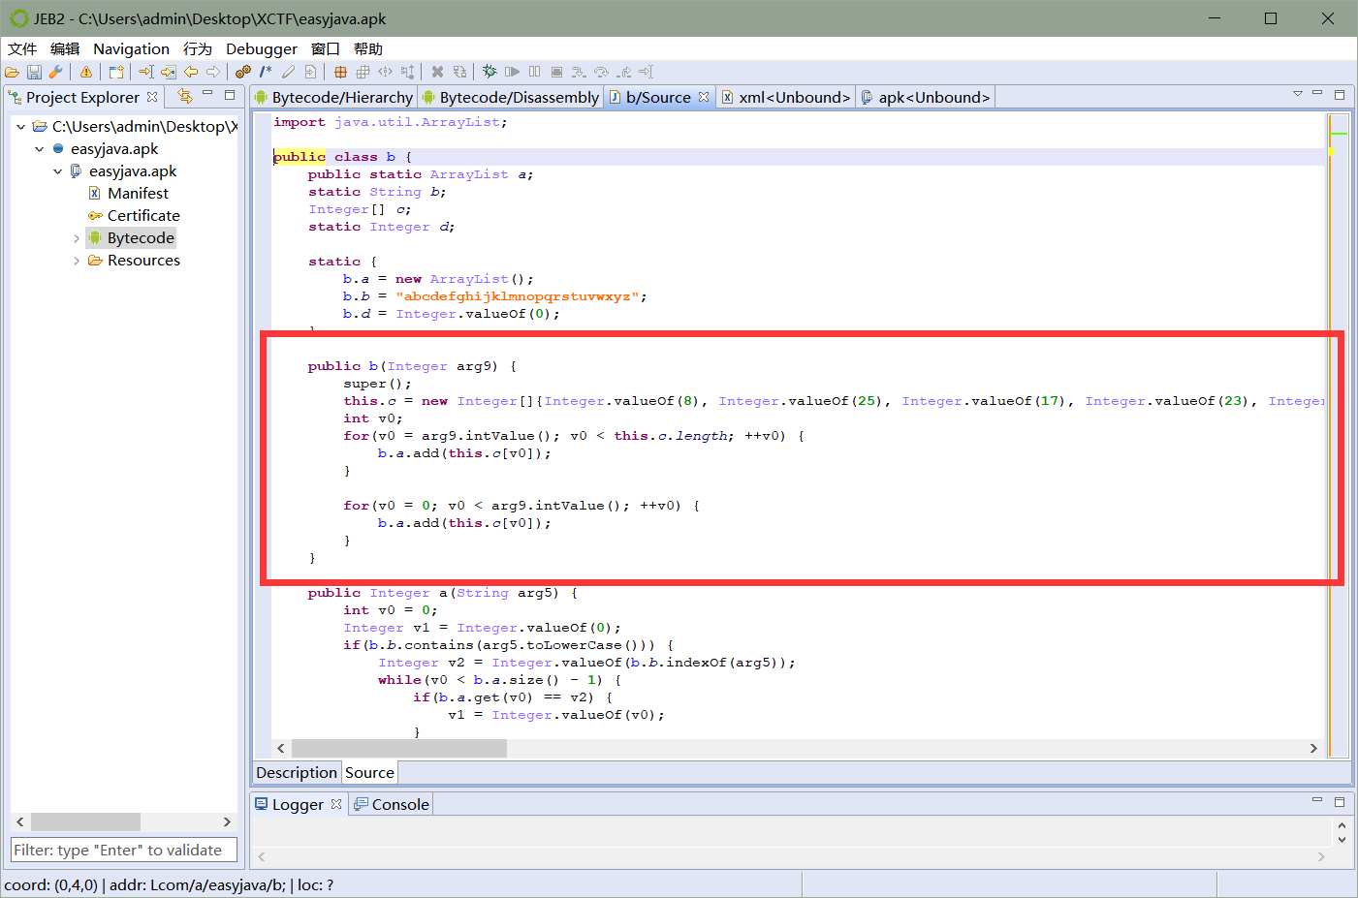The image size is (1358, 898).
Task: Open the 文件 menu
Action: [22, 48]
